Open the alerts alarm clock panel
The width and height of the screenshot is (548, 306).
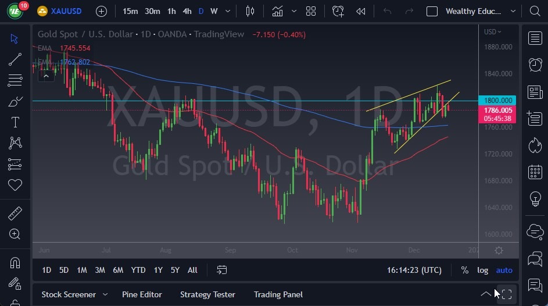pyautogui.click(x=535, y=65)
